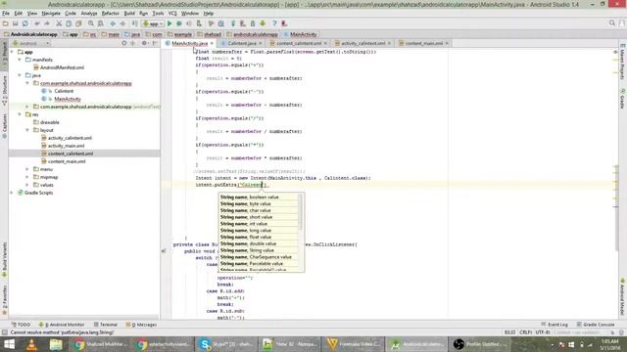Open the Terminal tool window

[105, 325]
